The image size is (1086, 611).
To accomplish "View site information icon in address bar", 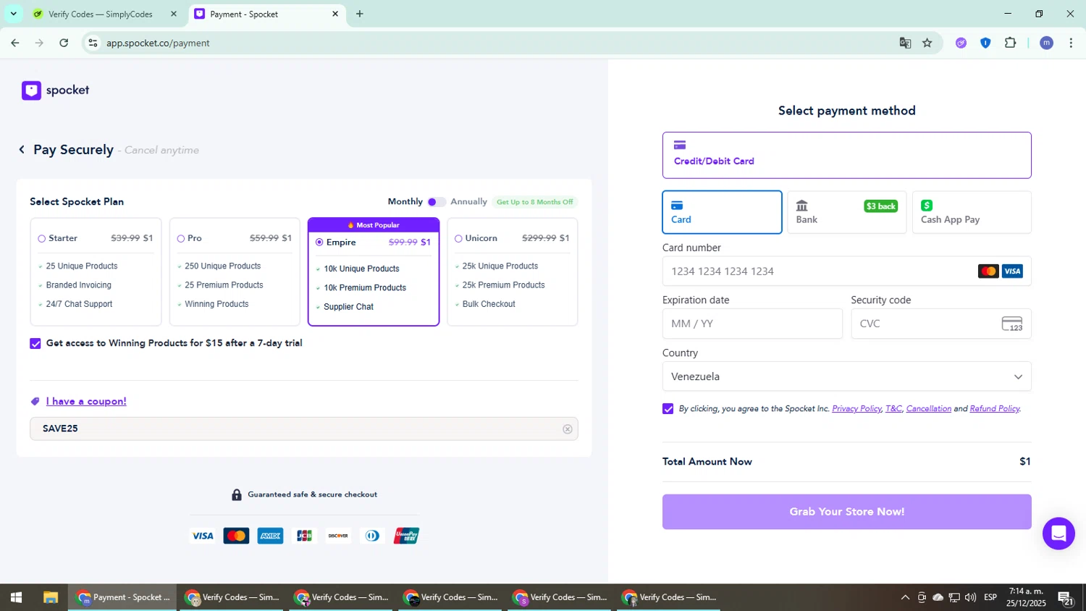I will tap(93, 43).
